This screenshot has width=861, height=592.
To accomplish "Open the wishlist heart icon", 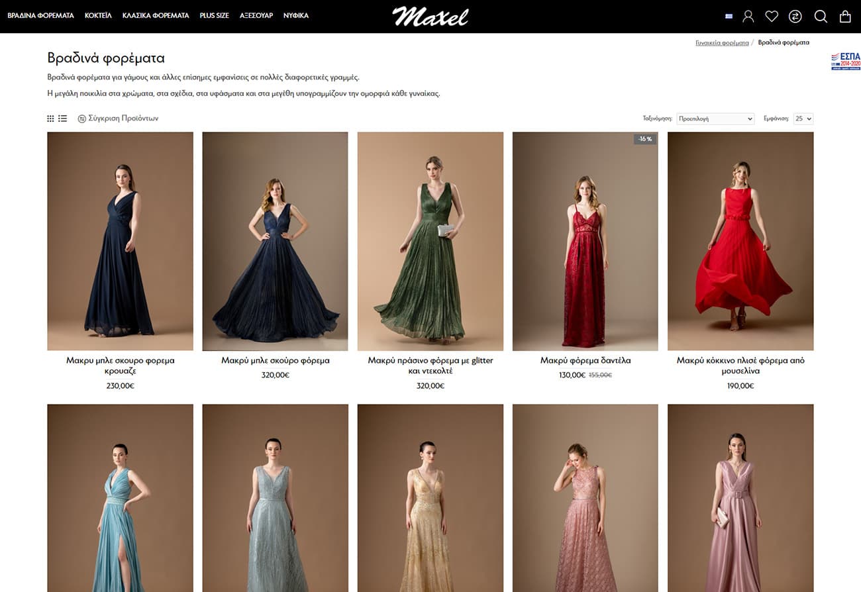I will coord(772,17).
